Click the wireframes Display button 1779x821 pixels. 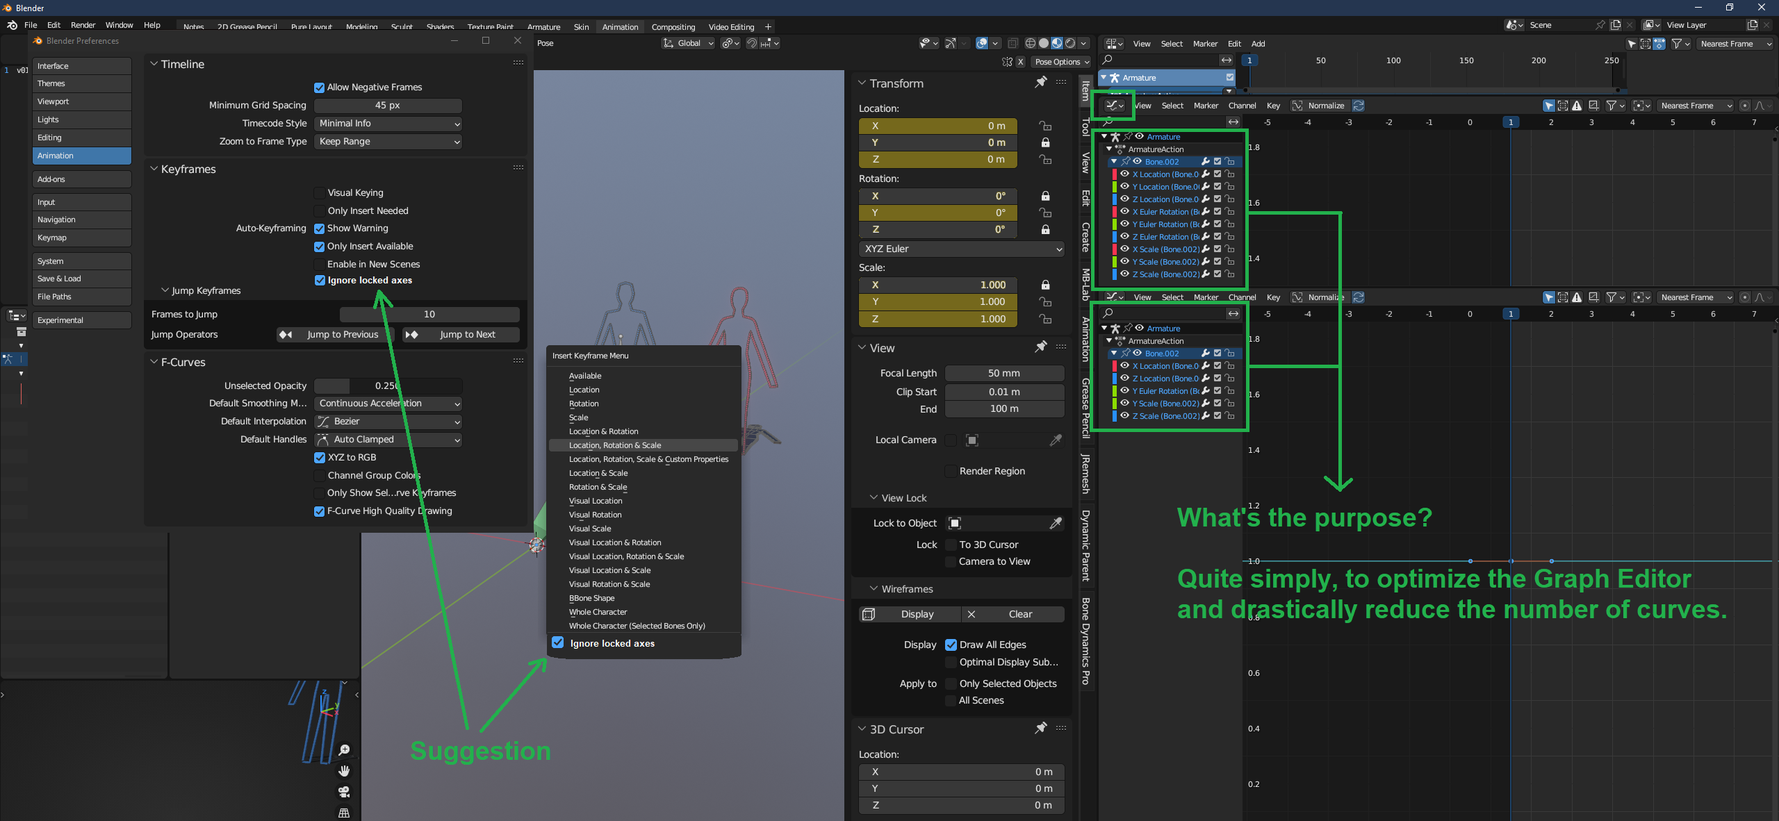point(910,614)
